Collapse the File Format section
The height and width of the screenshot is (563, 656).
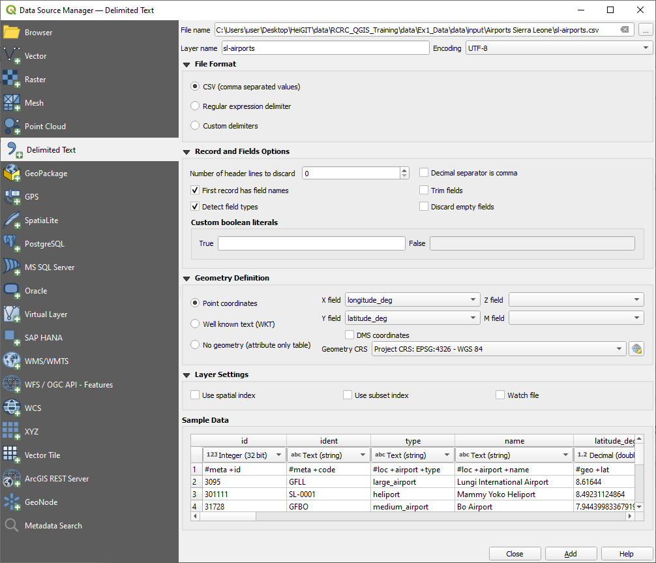pyautogui.click(x=186, y=64)
